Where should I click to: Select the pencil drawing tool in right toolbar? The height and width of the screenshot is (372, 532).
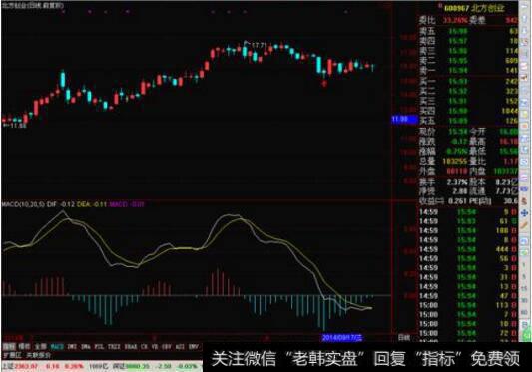524,225
